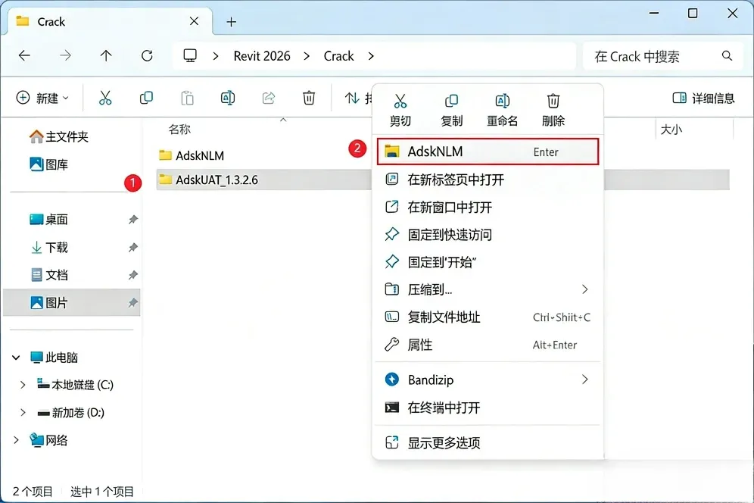This screenshot has width=754, height=503.
Task: Go back with the back arrow
Action: (x=24, y=56)
